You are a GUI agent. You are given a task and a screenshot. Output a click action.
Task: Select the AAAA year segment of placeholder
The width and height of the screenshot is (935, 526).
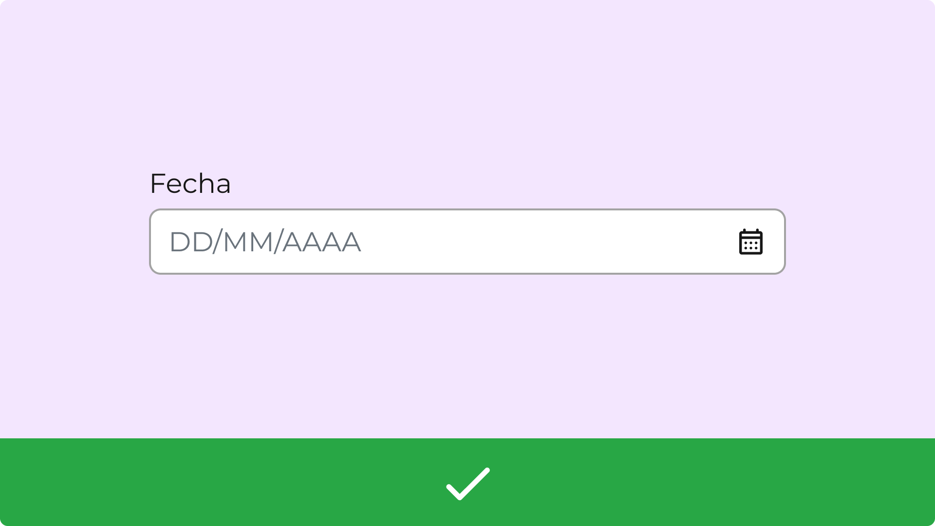click(321, 242)
